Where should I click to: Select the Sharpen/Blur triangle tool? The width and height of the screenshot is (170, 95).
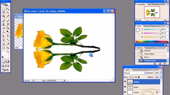3,32
